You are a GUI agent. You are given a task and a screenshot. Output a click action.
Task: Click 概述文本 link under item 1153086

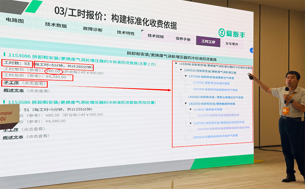(14, 90)
